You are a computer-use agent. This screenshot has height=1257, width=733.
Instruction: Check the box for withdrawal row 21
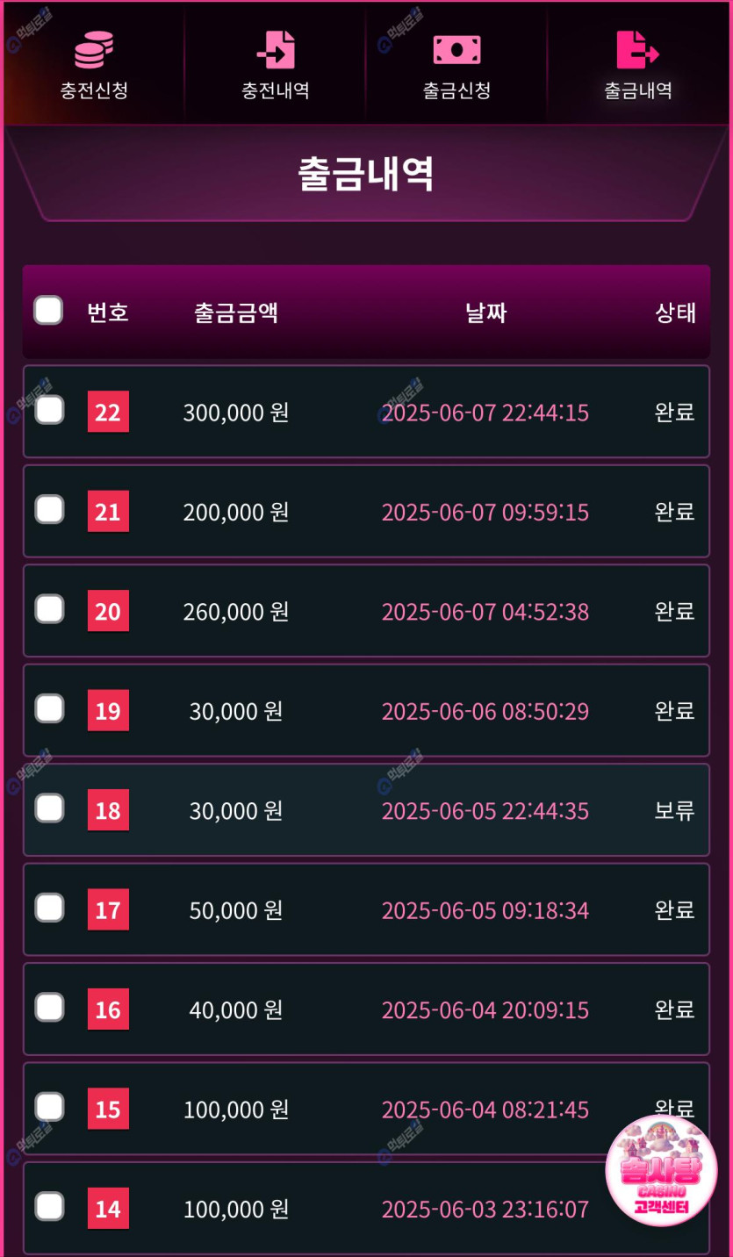[49, 509]
